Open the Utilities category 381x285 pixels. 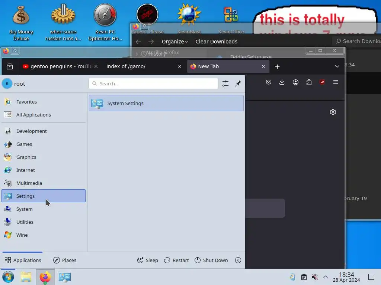coord(44,222)
